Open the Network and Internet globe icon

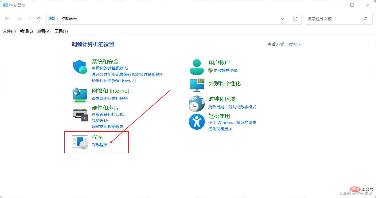click(x=80, y=95)
